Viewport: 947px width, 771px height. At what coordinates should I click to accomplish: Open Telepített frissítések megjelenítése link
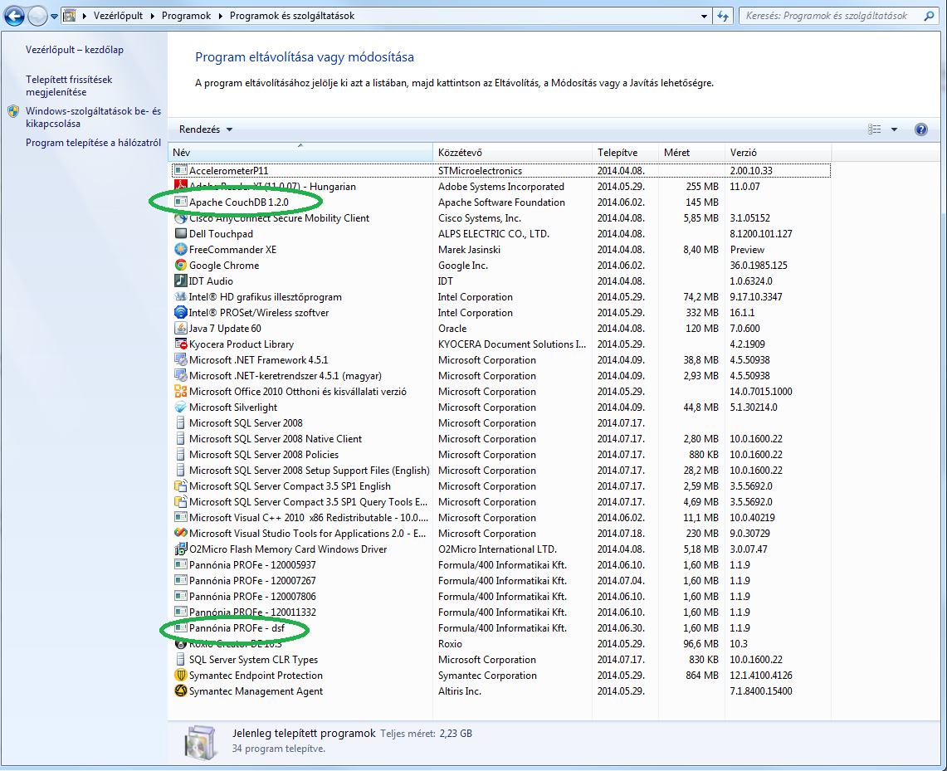[69, 85]
